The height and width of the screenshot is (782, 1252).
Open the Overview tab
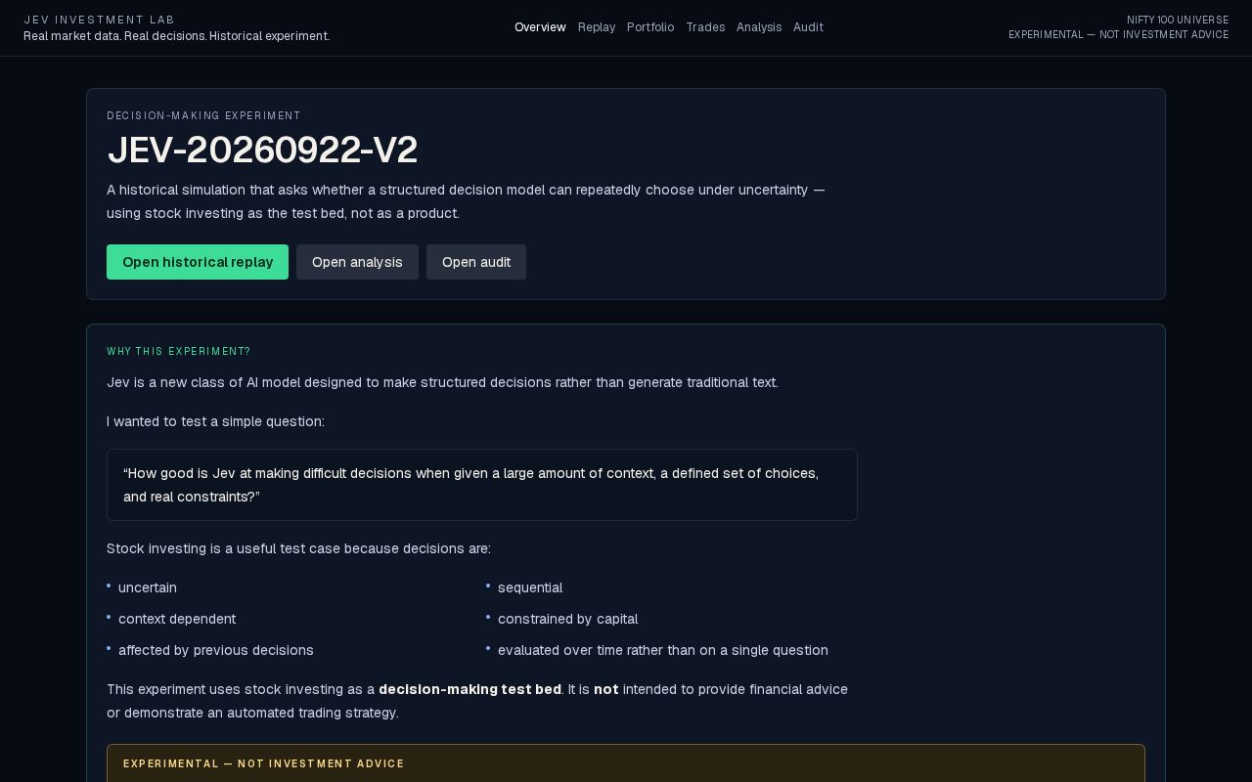540,27
